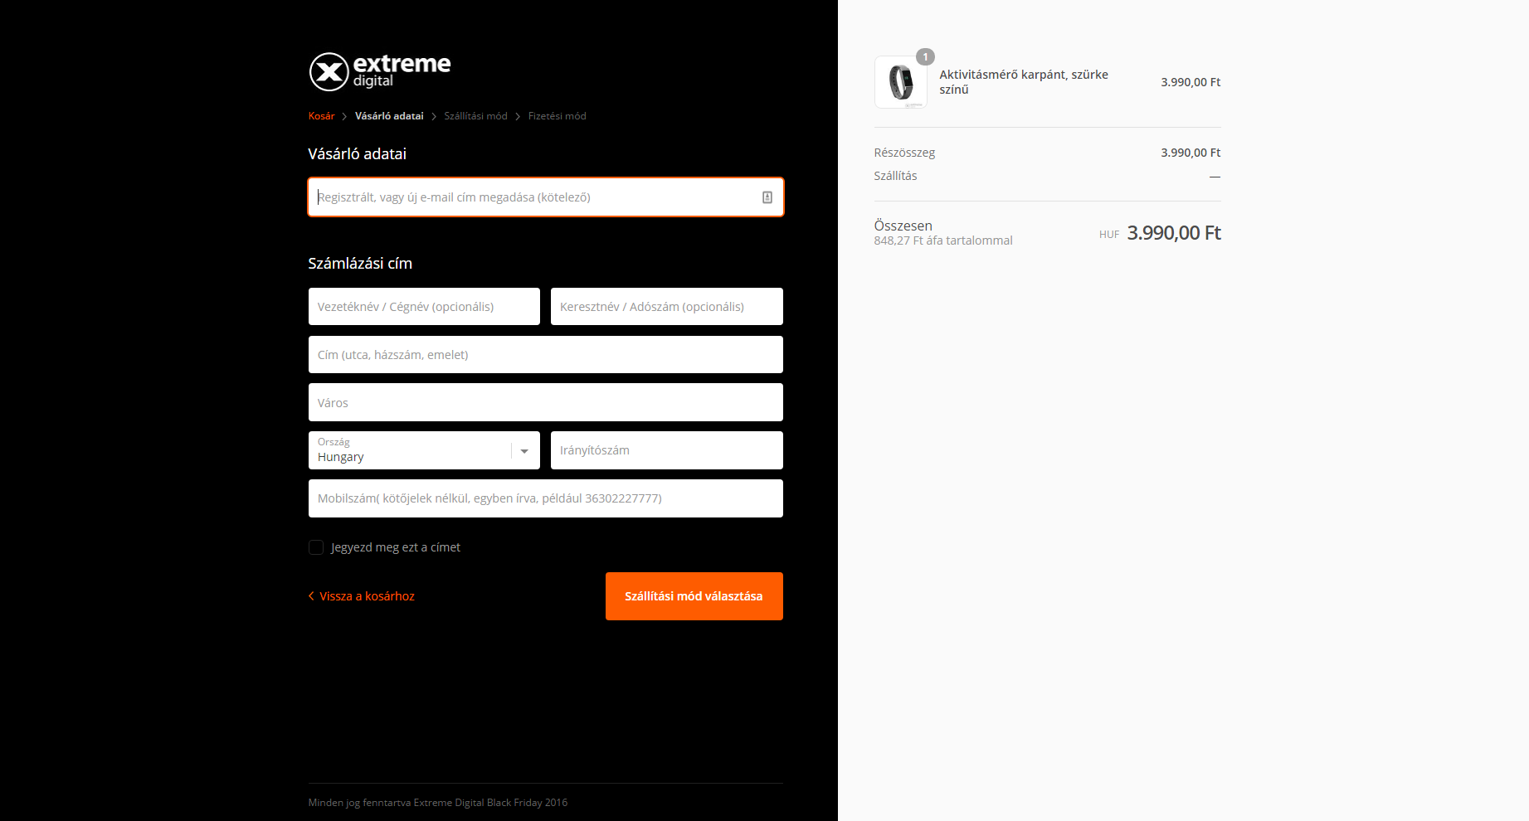Click the Vásárló adatai breadcrumb
Image resolution: width=1529 pixels, height=821 pixels.
(389, 116)
